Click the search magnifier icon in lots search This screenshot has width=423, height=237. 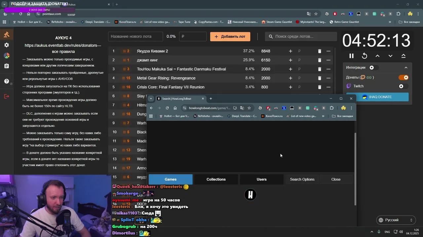(271, 37)
